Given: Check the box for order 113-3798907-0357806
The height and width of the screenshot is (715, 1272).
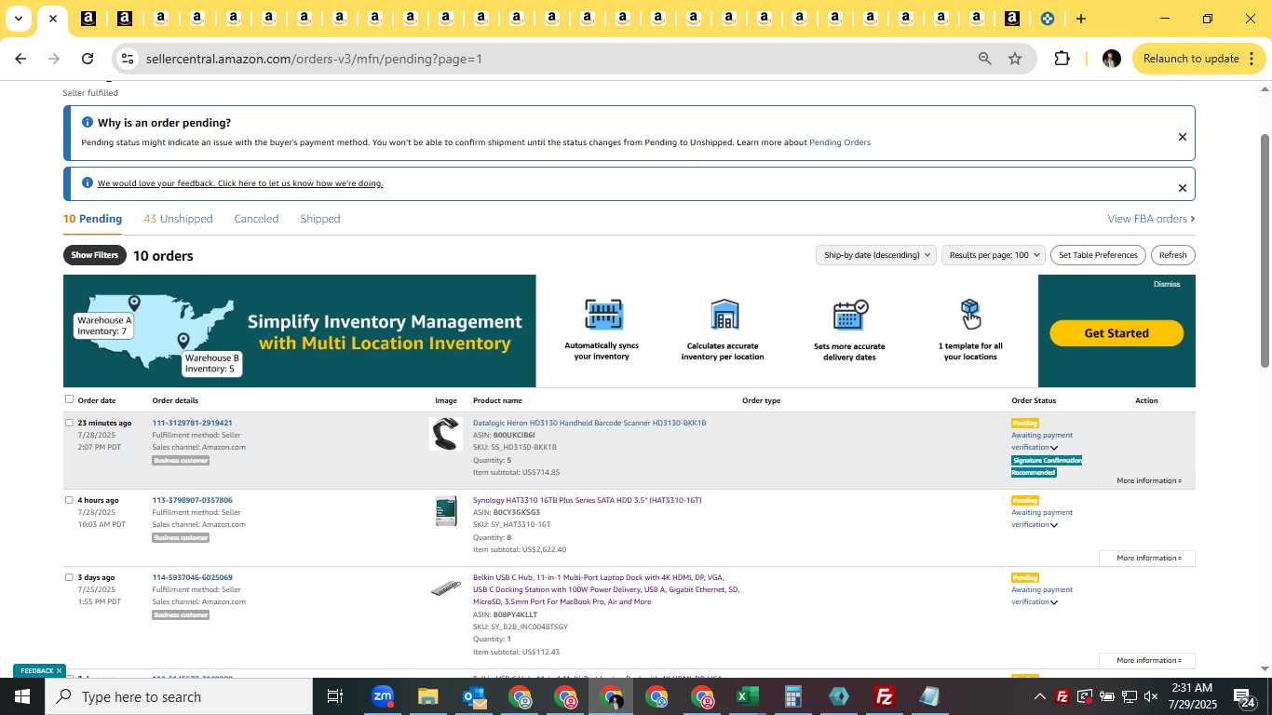Looking at the screenshot, I should pyautogui.click(x=69, y=500).
